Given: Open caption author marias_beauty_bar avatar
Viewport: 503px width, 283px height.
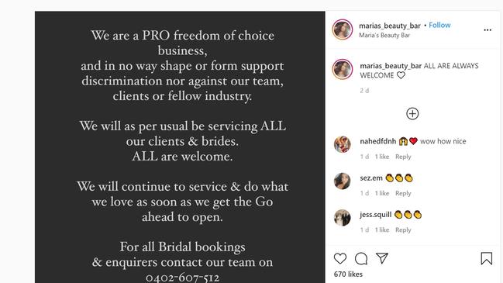Looking at the screenshot, I should point(343,69).
